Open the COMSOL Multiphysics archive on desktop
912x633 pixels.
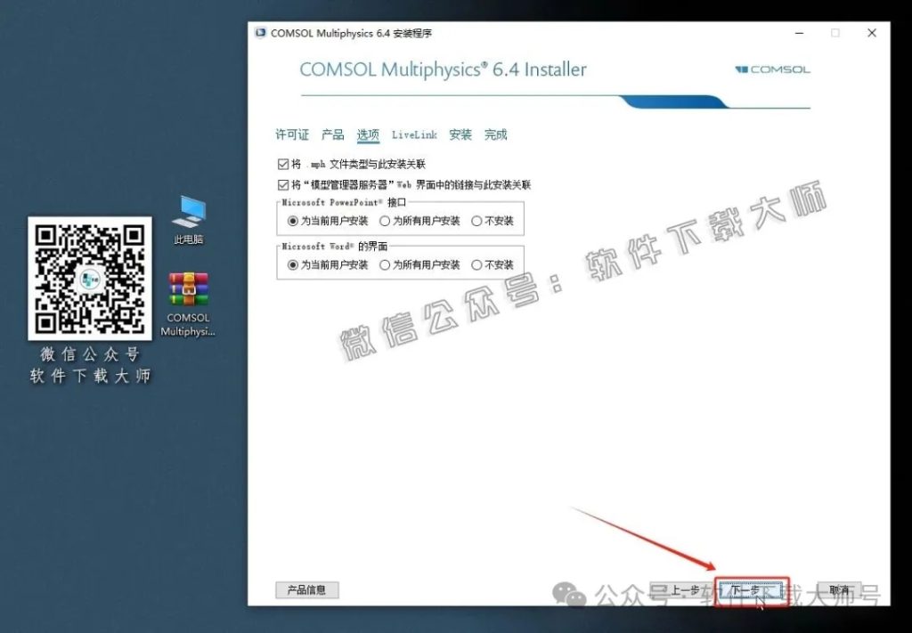[x=187, y=289]
